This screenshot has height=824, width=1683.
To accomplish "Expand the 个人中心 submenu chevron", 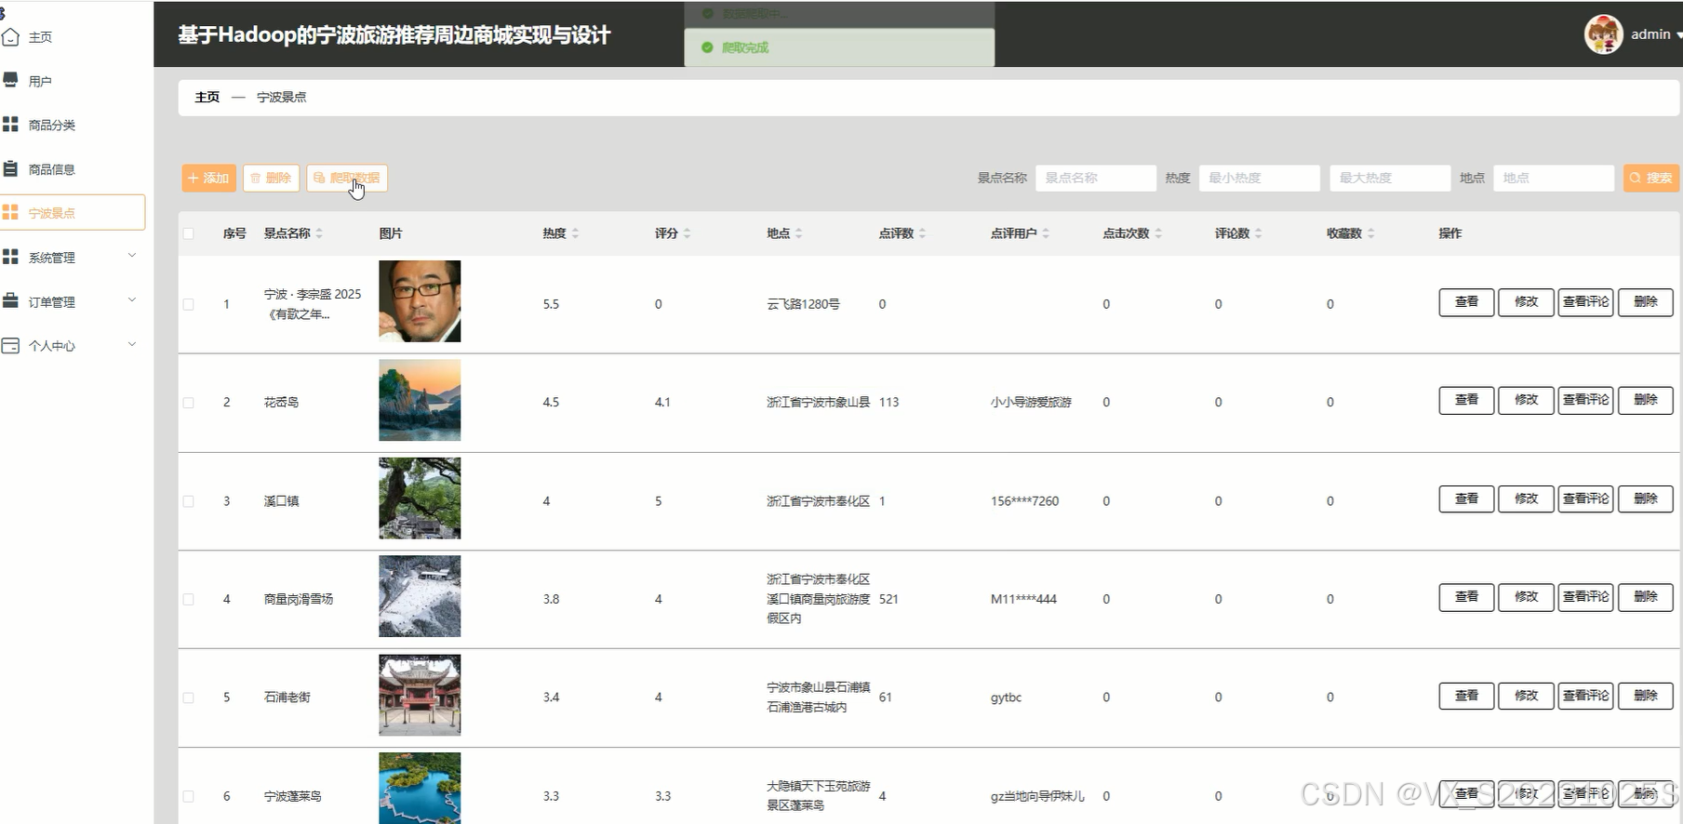I will click(132, 344).
